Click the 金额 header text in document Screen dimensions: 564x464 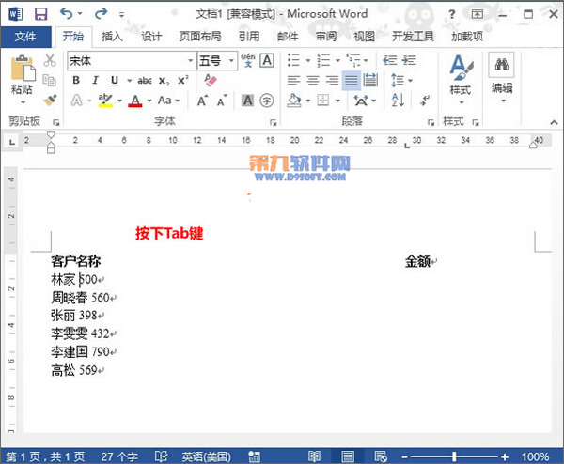coord(417,261)
